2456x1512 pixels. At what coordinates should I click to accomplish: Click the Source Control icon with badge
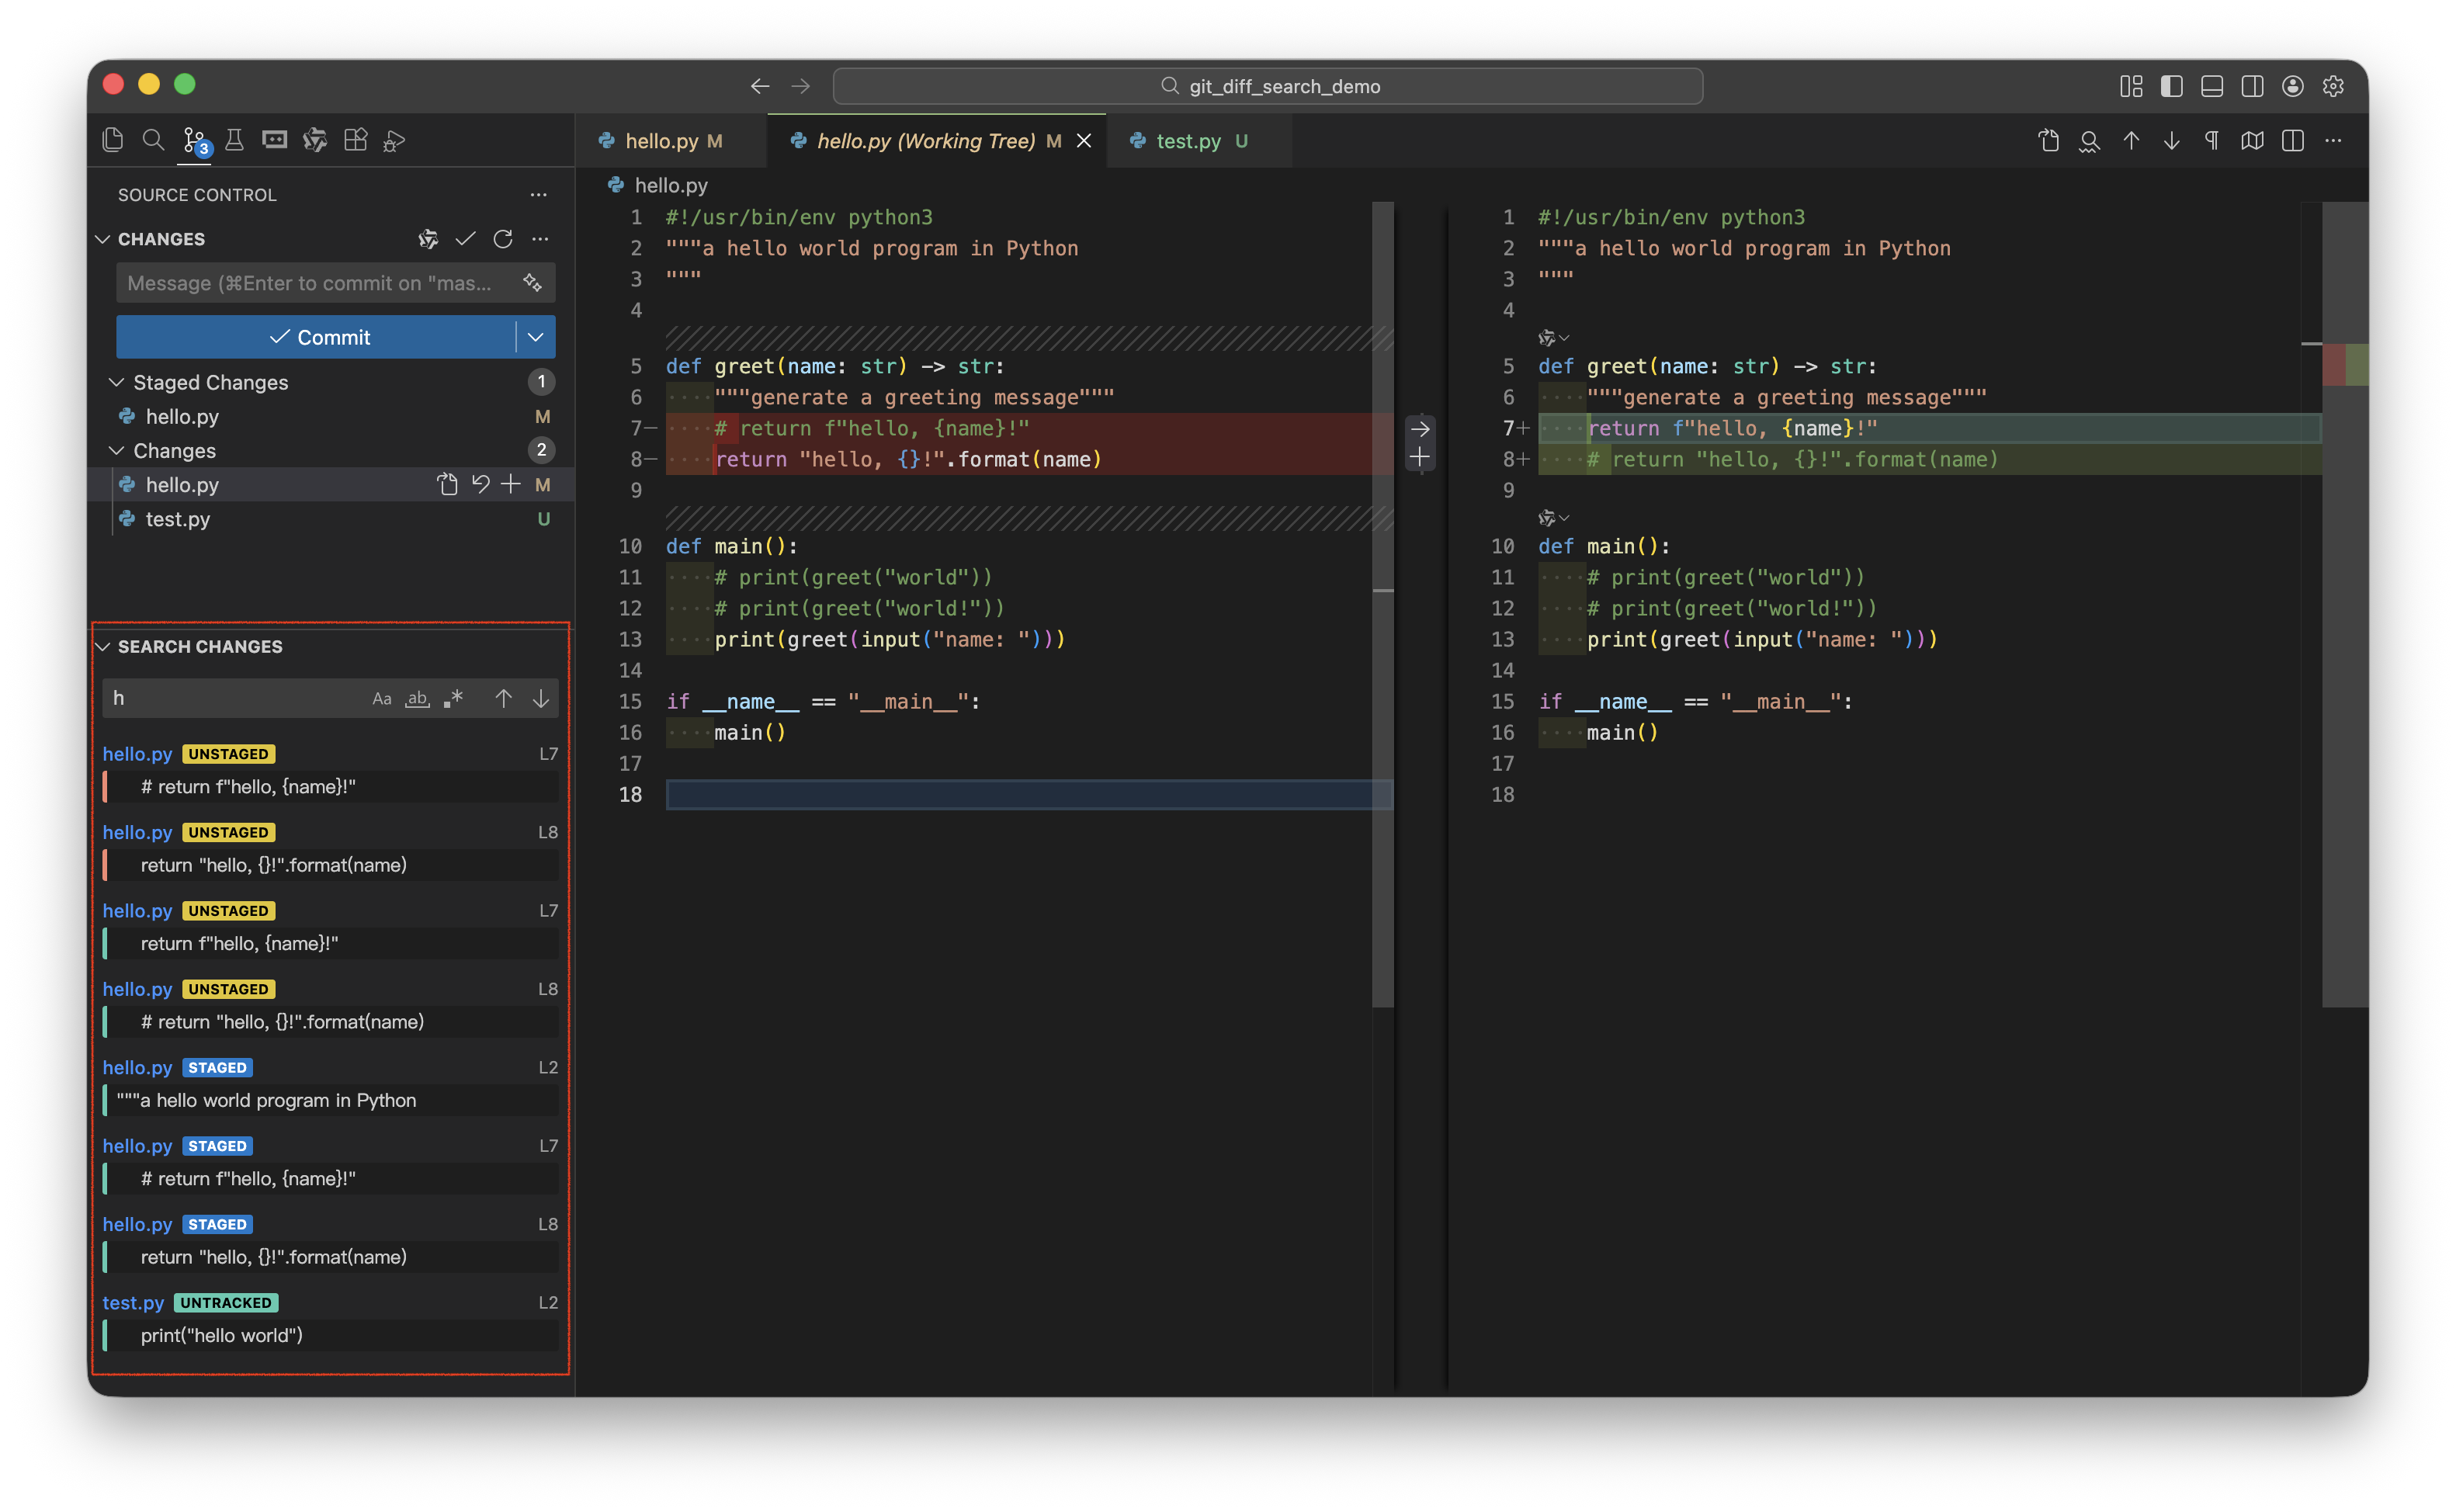[194, 140]
